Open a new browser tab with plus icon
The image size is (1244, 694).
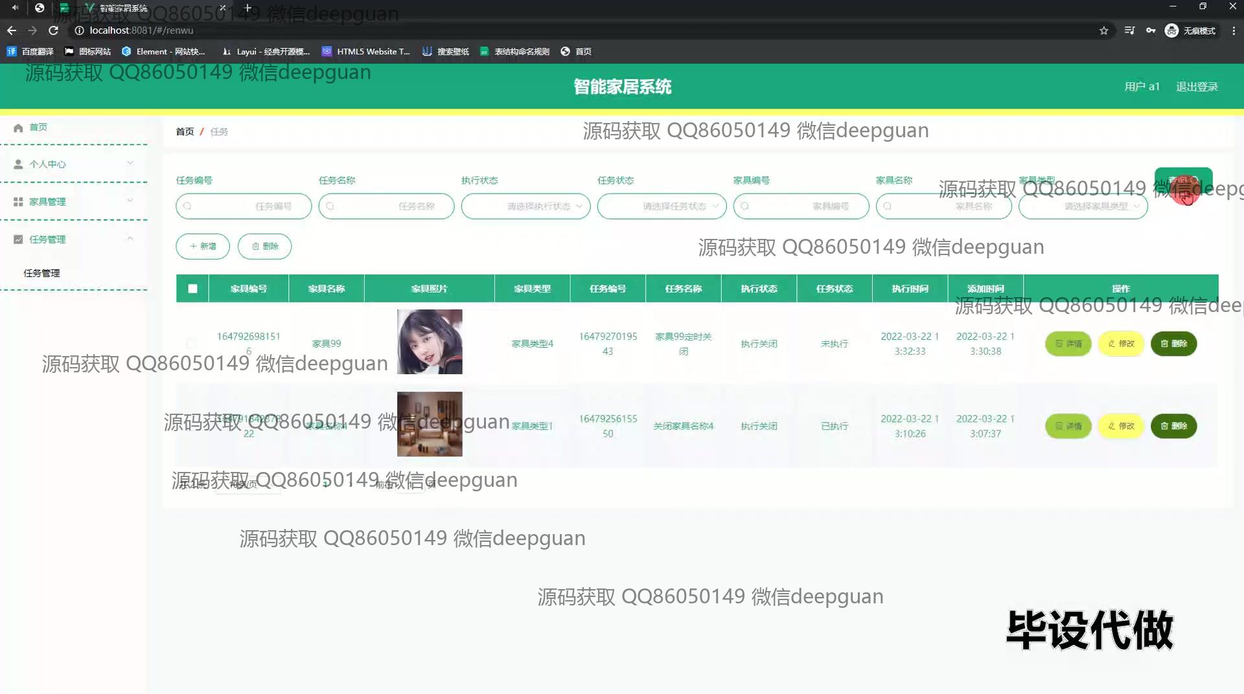click(x=248, y=8)
